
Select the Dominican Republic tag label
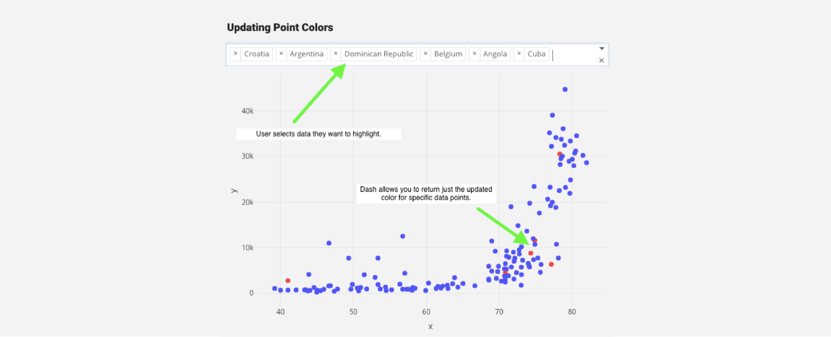[379, 54]
